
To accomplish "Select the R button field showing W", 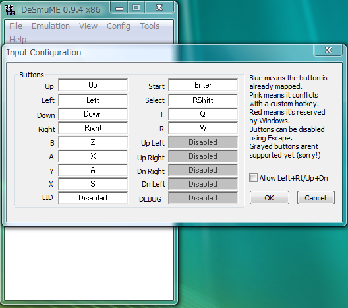I will 203,128.
